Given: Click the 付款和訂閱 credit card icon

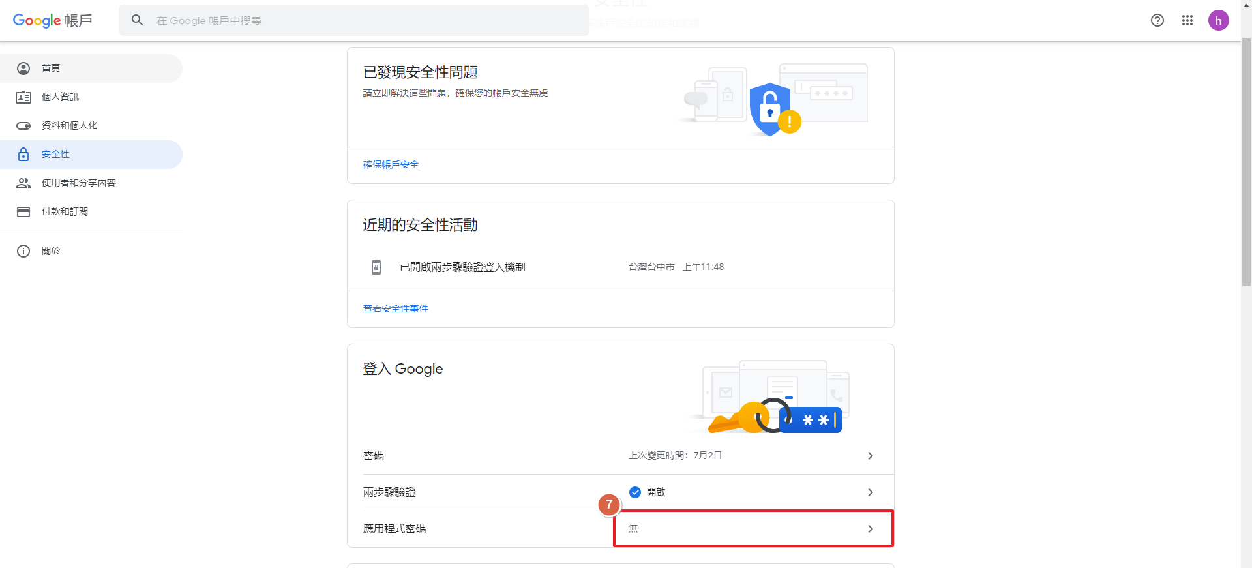Looking at the screenshot, I should coord(23,212).
